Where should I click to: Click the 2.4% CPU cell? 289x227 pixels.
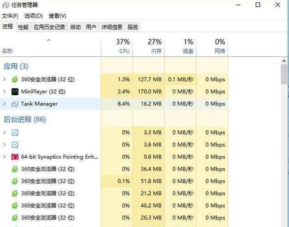117,92
